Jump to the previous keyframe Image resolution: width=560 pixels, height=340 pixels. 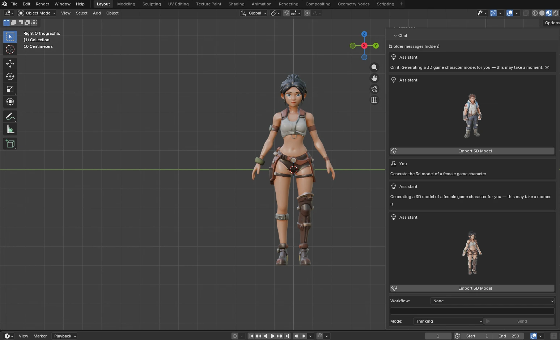click(x=258, y=336)
